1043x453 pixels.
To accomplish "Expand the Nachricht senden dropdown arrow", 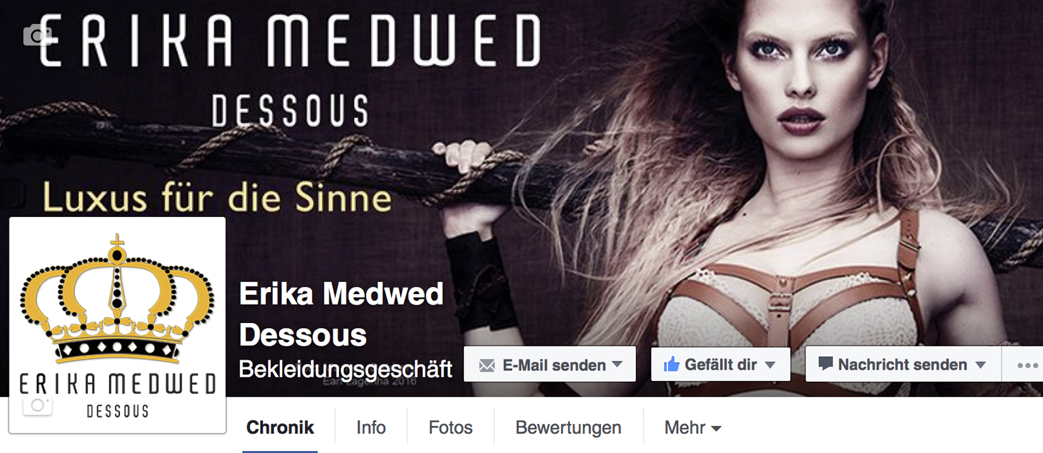I will (x=980, y=365).
